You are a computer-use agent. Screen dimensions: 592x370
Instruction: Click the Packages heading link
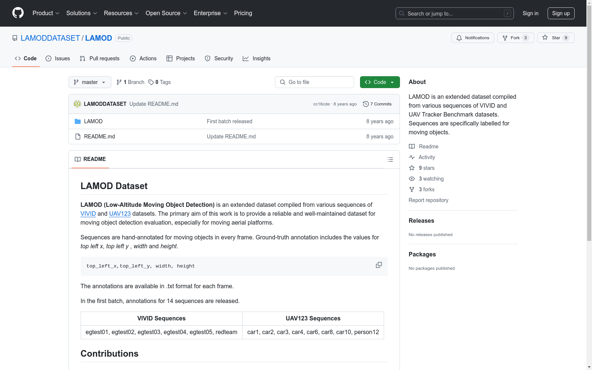point(422,254)
